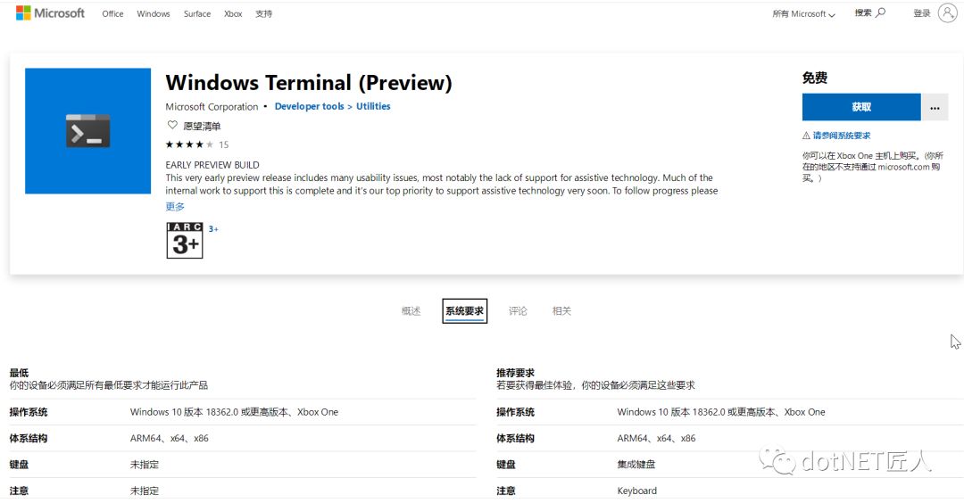
Task: Click the small 3+ rating link
Action: (x=213, y=228)
